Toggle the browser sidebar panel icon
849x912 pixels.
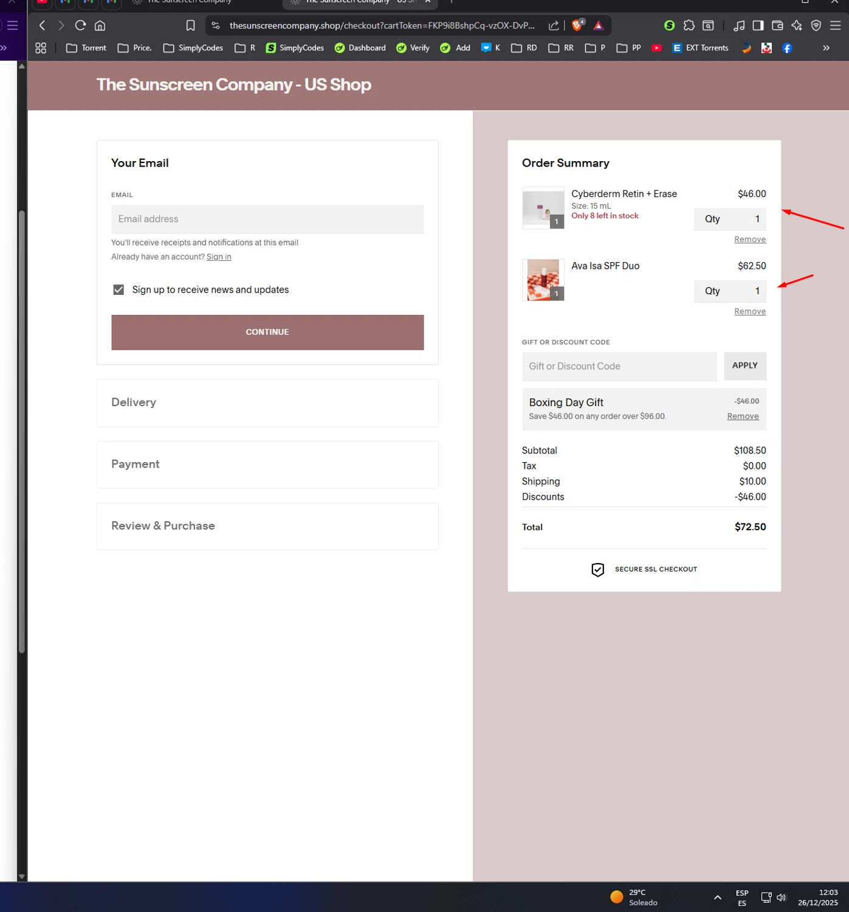(758, 26)
